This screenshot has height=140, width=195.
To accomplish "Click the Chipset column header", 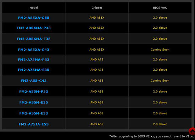I will pyautogui.click(x=97, y=8).
